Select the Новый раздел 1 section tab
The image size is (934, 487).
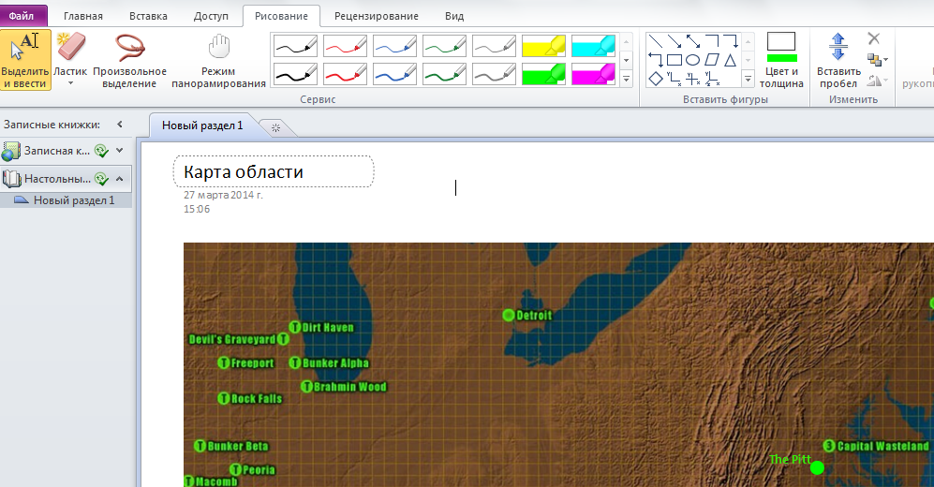click(202, 125)
